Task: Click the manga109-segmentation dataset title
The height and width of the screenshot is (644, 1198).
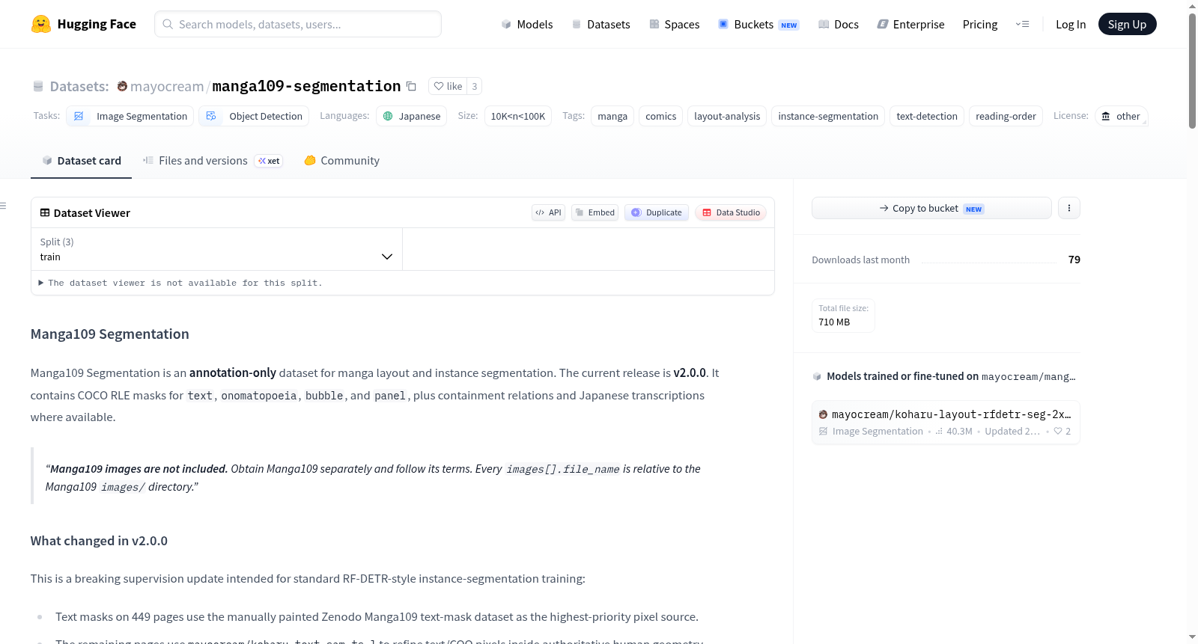Action: [306, 86]
